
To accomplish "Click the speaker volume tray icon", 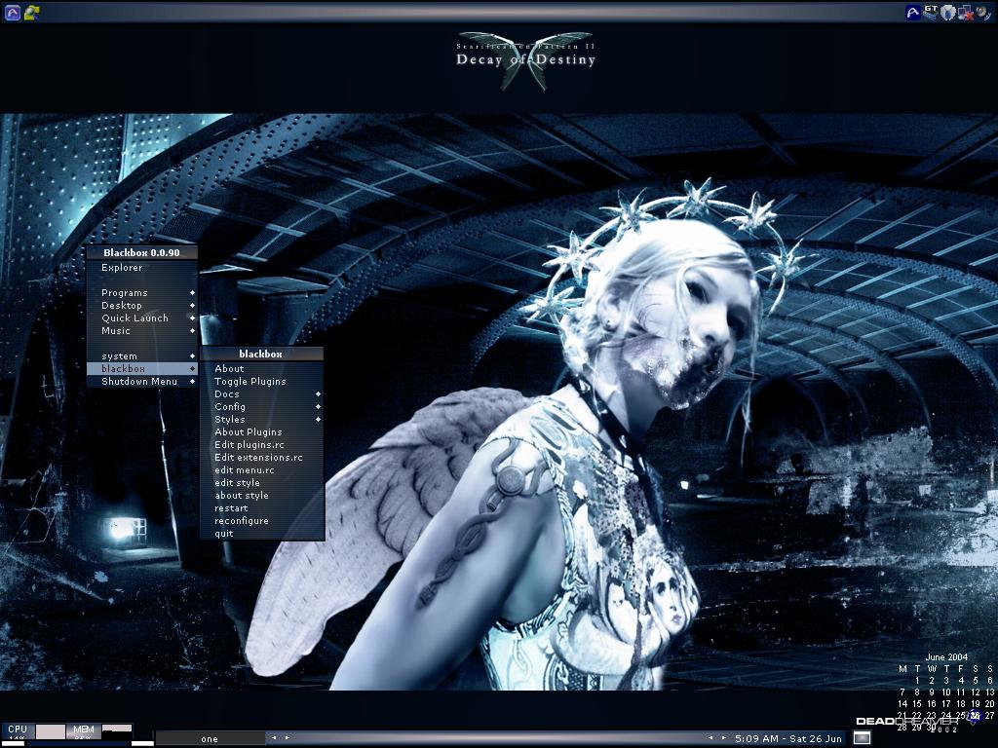I will pyautogui.click(x=982, y=12).
